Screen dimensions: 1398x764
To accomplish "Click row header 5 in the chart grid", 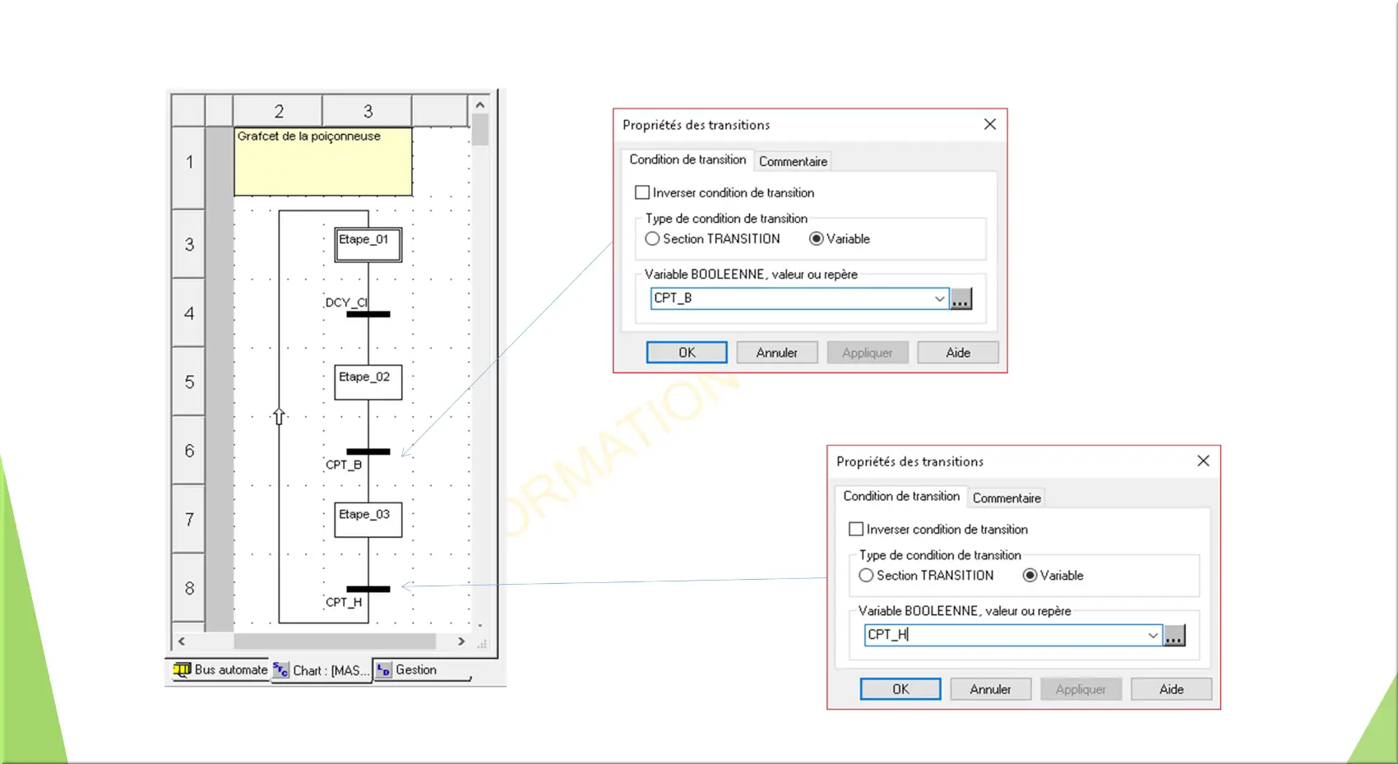I will point(189,382).
